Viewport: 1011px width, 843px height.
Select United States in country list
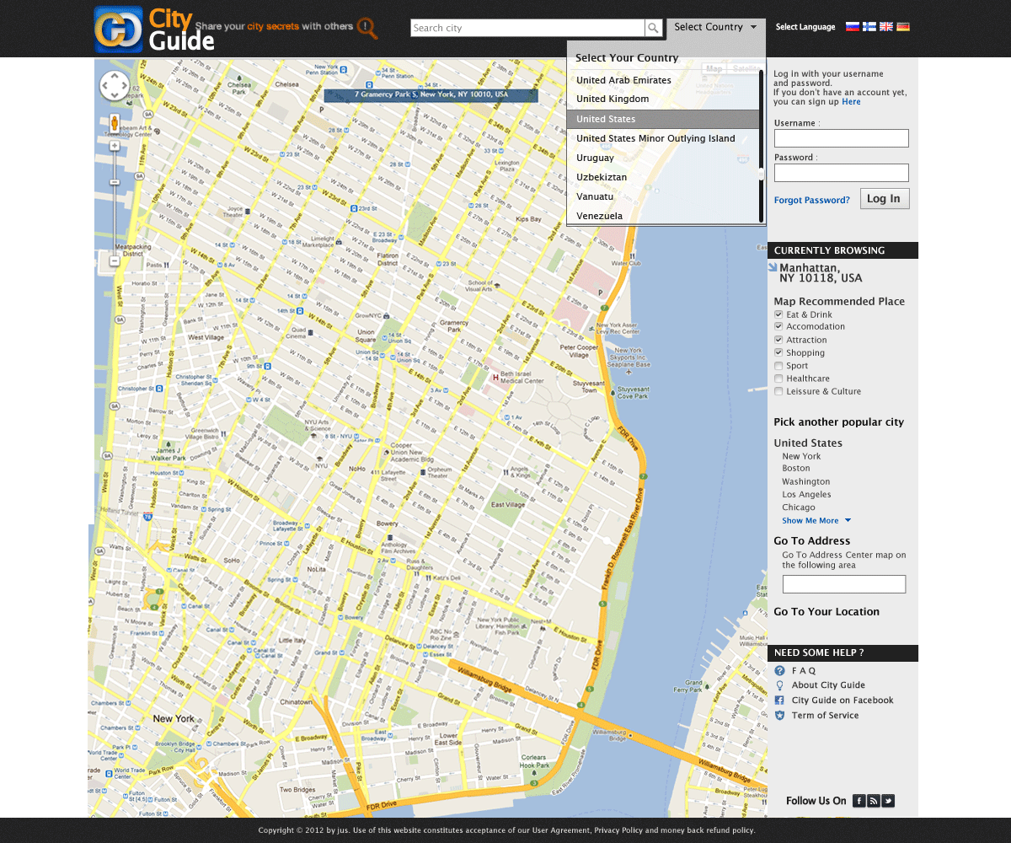[663, 119]
